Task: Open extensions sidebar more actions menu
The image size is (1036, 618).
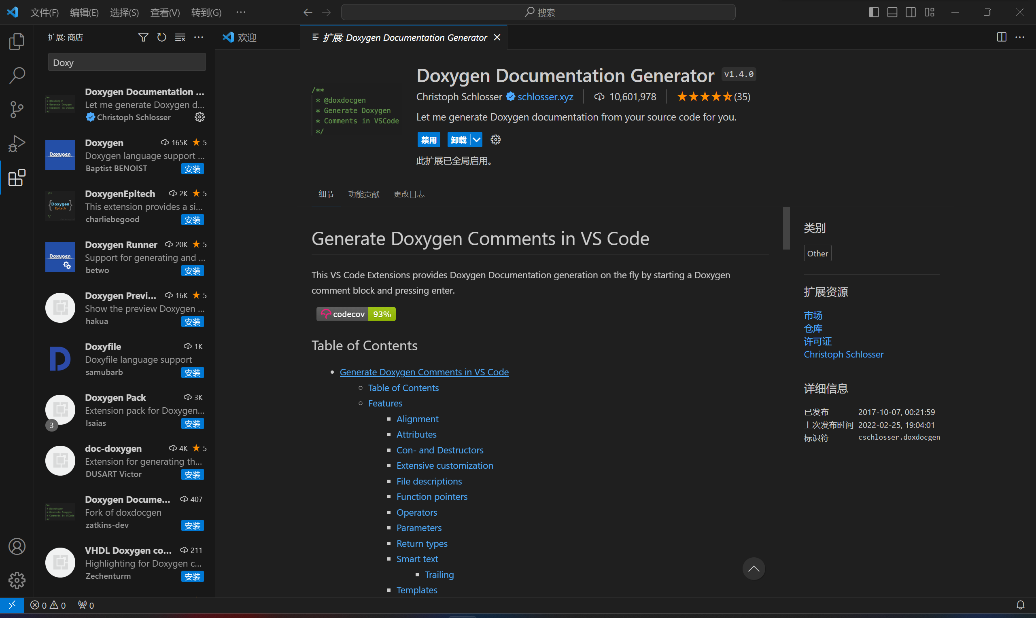Action: coord(199,38)
